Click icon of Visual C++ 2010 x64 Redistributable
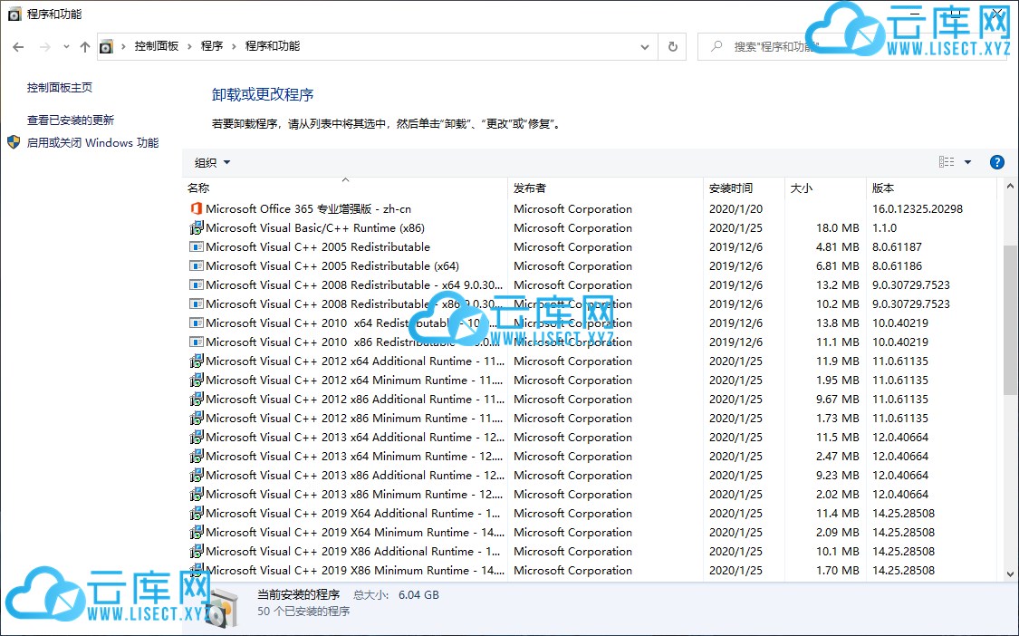The image size is (1019, 636). 197,323
